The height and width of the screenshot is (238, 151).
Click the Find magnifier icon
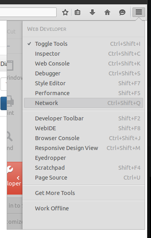[10, 136]
